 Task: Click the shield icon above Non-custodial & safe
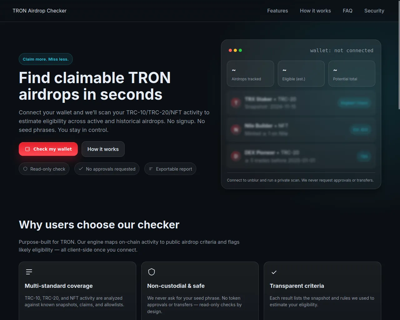click(152, 272)
